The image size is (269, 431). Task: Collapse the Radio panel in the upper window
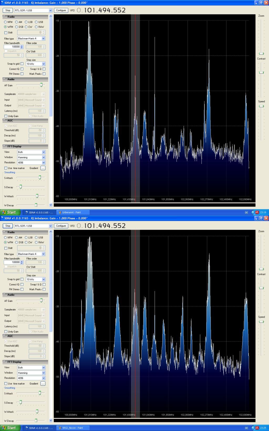pyautogui.click(x=4, y=17)
